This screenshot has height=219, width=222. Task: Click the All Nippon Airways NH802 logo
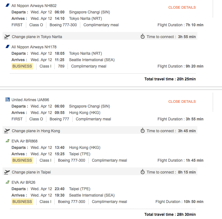coord(7,6)
